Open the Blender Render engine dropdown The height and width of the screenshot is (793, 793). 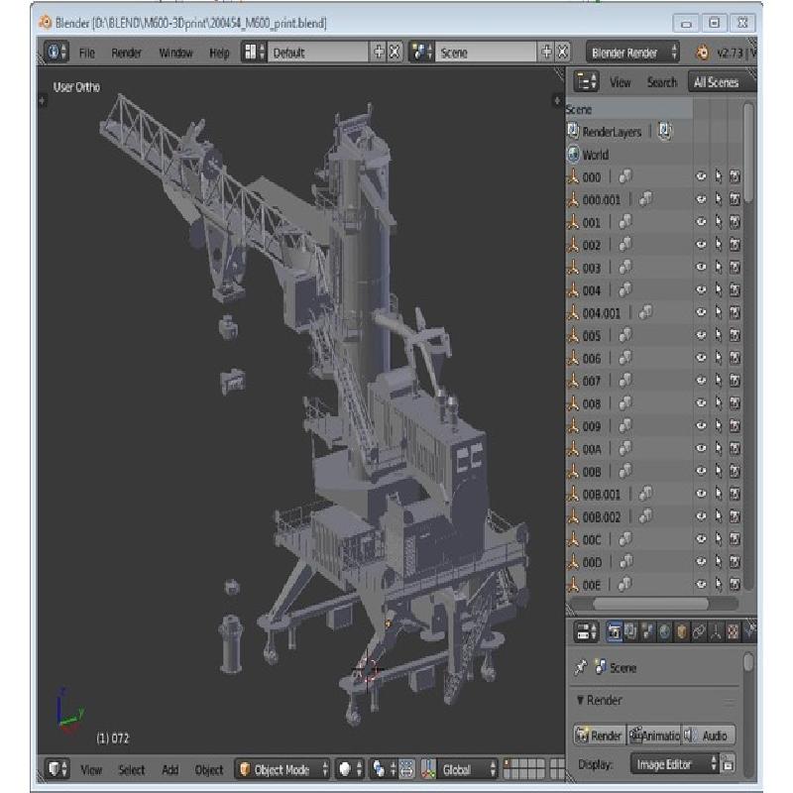pyautogui.click(x=633, y=53)
